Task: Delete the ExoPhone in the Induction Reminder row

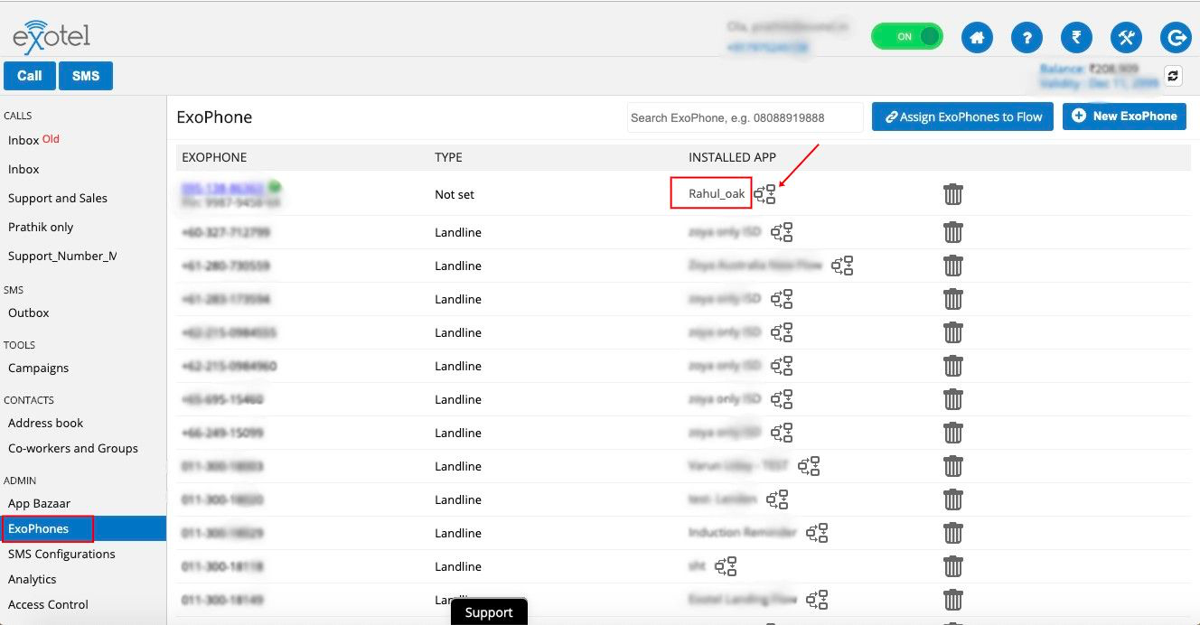Action: click(952, 533)
